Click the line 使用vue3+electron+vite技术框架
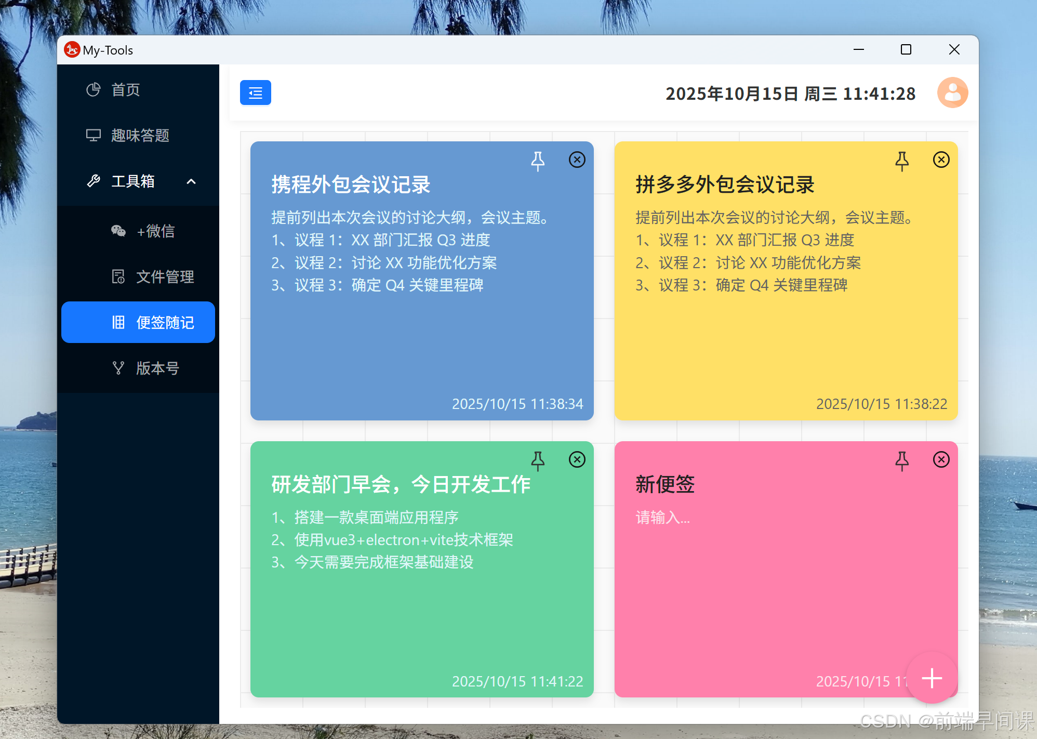 (392, 540)
